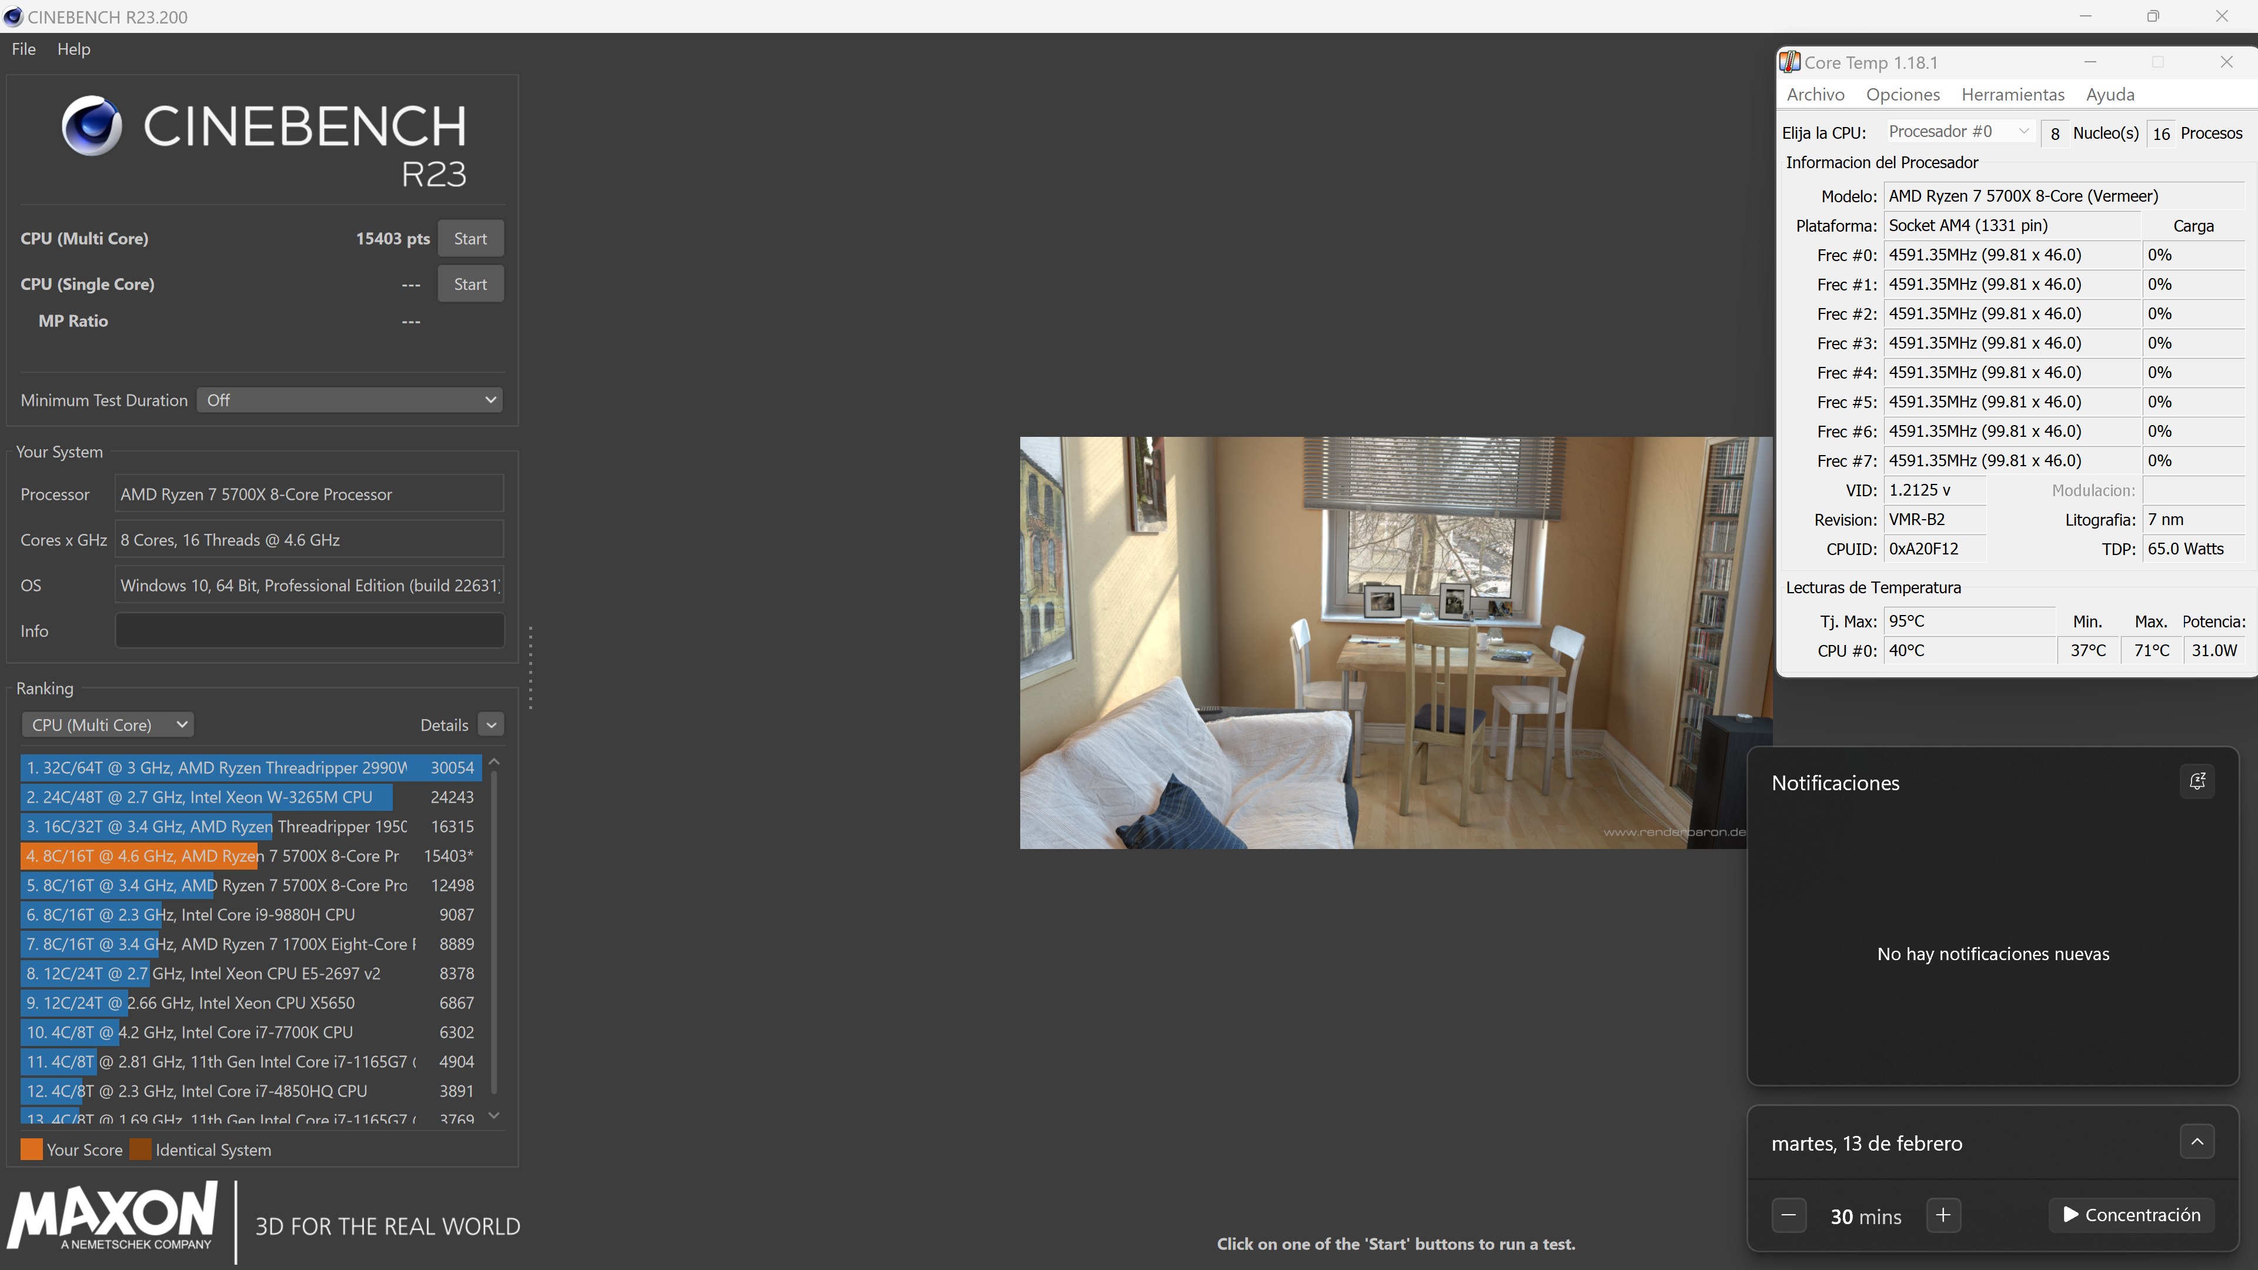Open Opciones menu in Core Temp
The height and width of the screenshot is (1270, 2258).
1902,95
